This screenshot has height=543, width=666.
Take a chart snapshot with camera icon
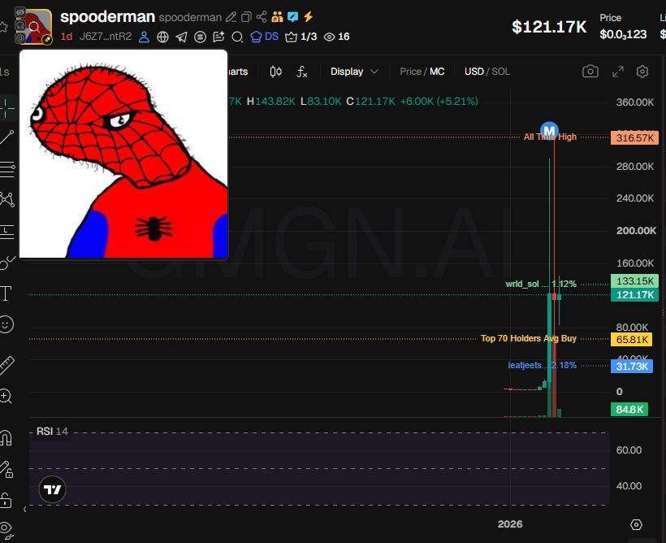click(x=590, y=71)
